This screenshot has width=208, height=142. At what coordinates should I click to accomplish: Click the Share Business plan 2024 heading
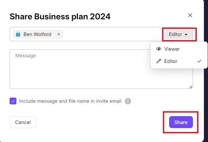pos(60,17)
